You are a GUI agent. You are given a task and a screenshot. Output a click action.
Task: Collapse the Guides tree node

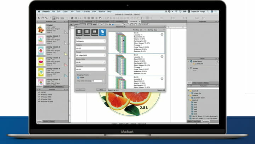(189, 68)
